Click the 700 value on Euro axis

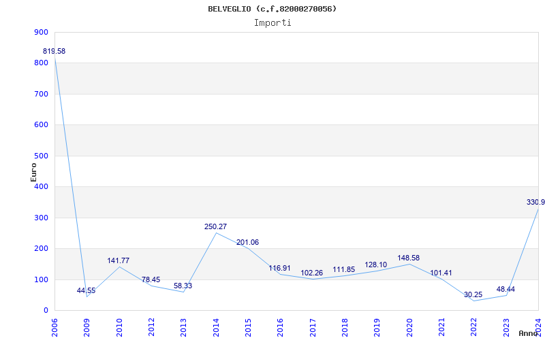[41, 94]
